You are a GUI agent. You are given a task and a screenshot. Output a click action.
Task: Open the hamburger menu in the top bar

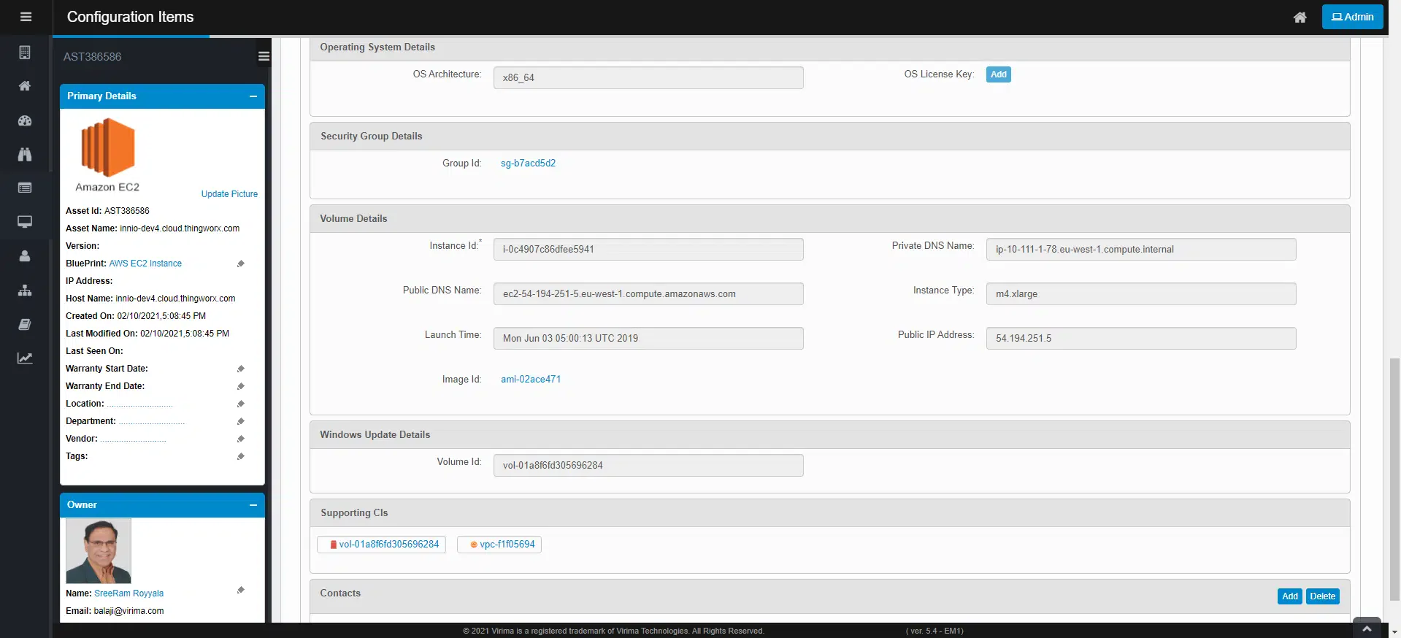tap(26, 17)
